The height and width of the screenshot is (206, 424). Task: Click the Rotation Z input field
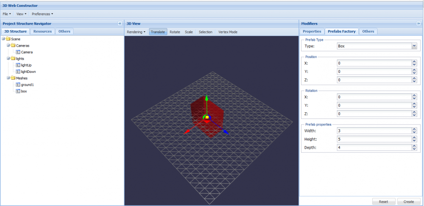click(x=374, y=114)
